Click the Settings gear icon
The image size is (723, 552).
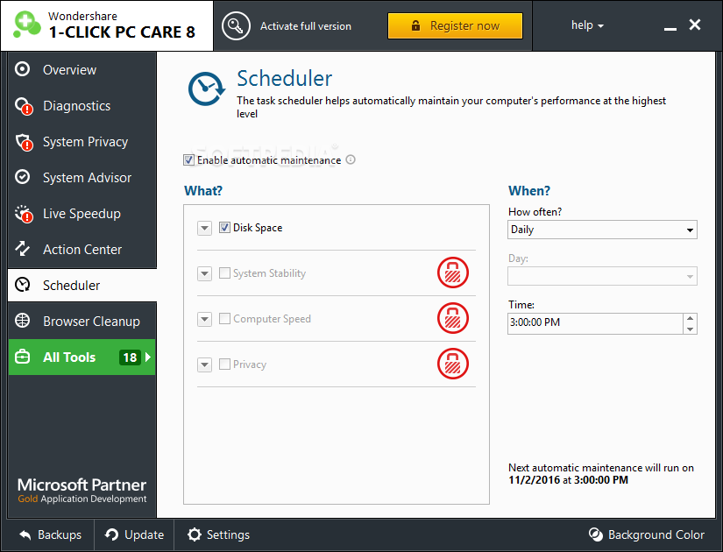195,534
